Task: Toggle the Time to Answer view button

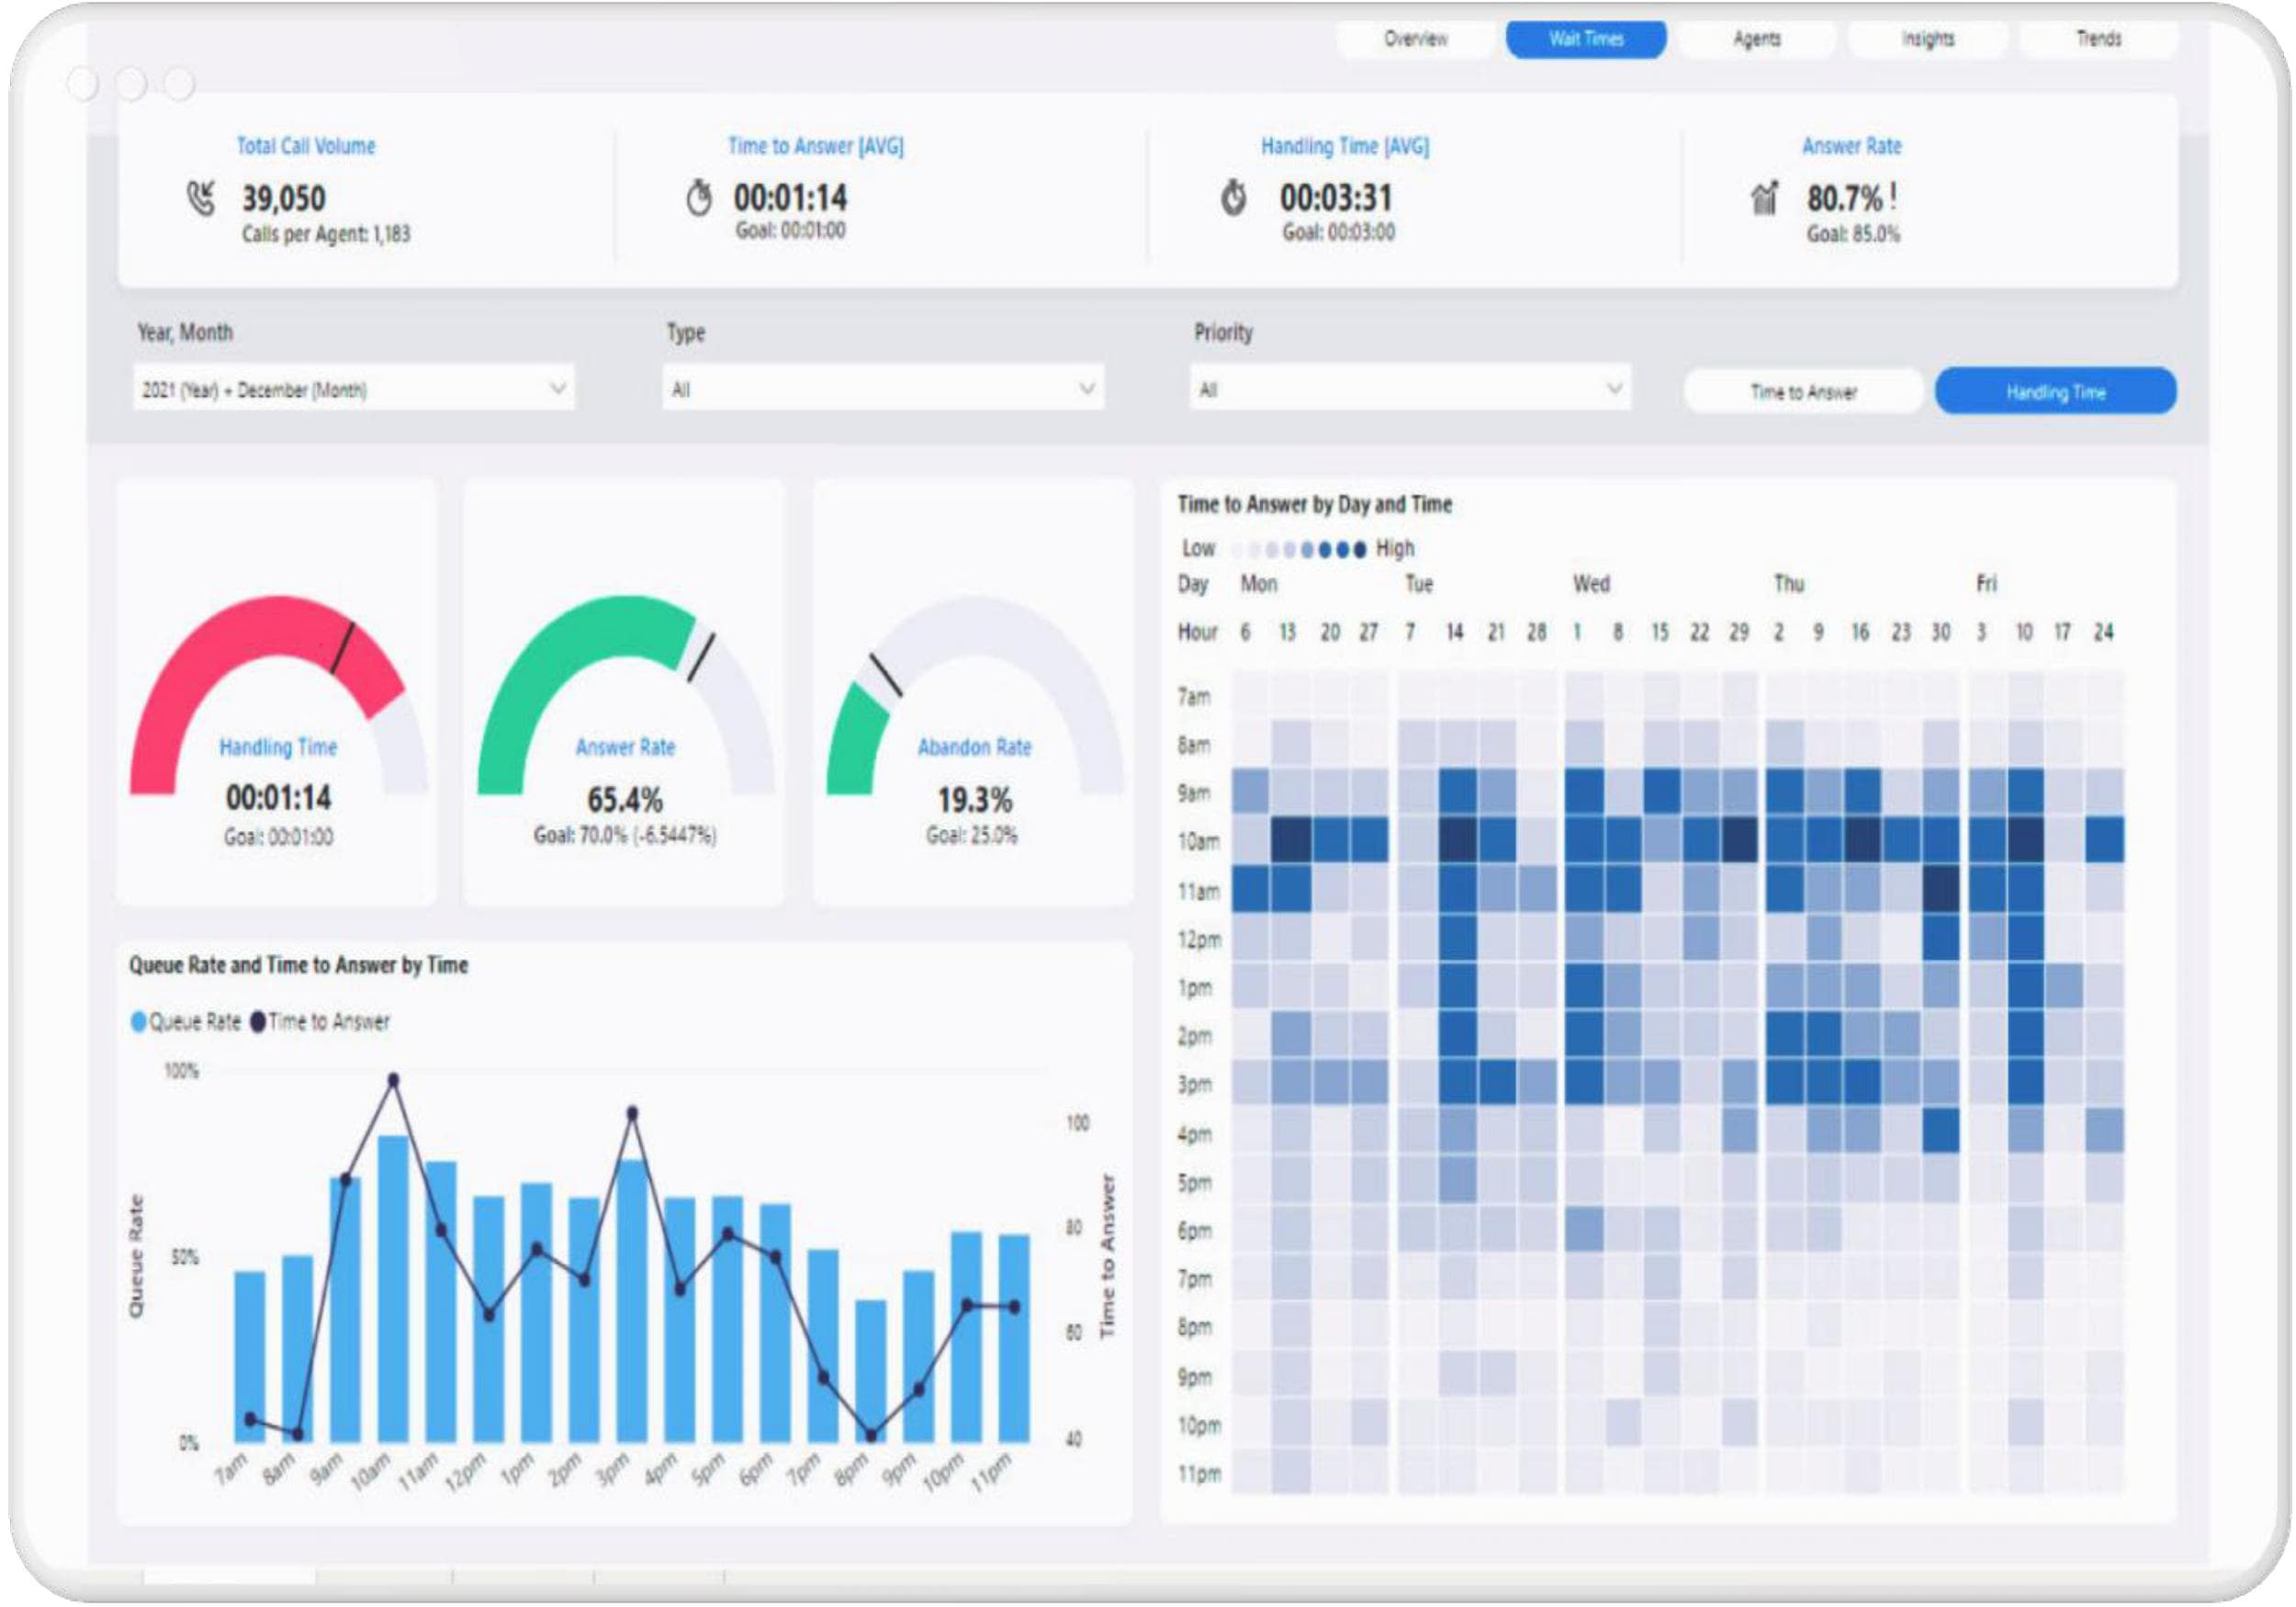Action: tap(1803, 392)
